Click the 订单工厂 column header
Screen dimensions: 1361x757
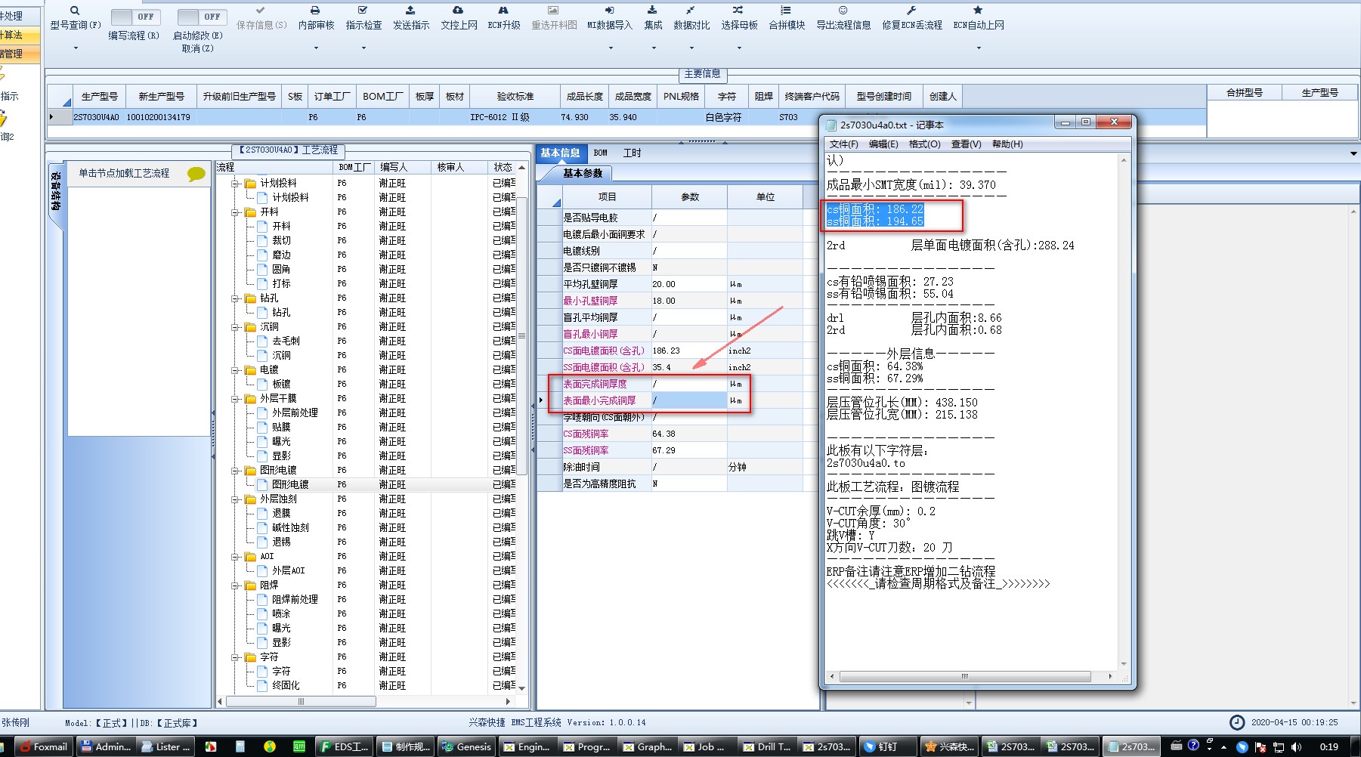(x=332, y=97)
